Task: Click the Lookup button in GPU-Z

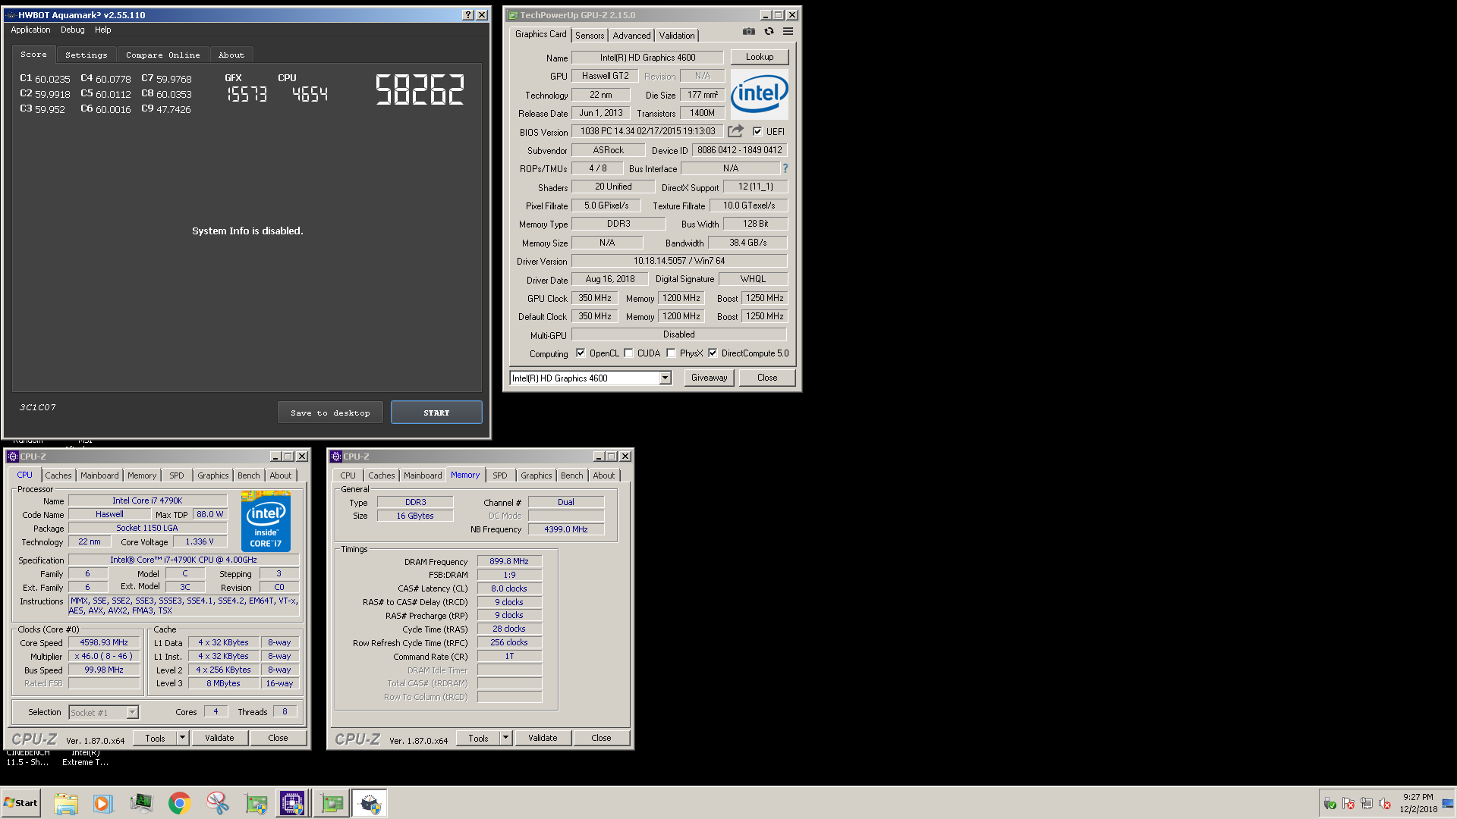Action: coord(760,57)
